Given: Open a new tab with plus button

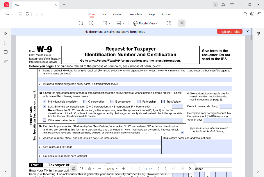Looking at the screenshot, I should 64,5.
